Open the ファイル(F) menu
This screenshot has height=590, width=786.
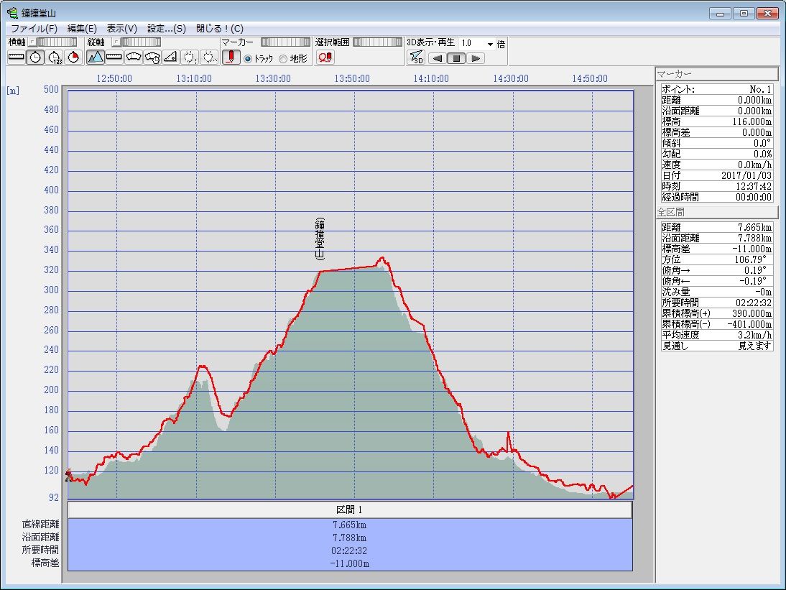pyautogui.click(x=34, y=29)
